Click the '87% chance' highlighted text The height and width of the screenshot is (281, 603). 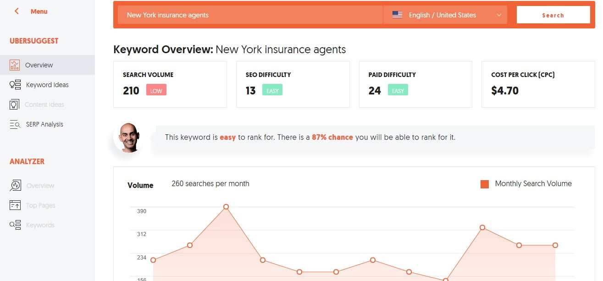point(332,137)
